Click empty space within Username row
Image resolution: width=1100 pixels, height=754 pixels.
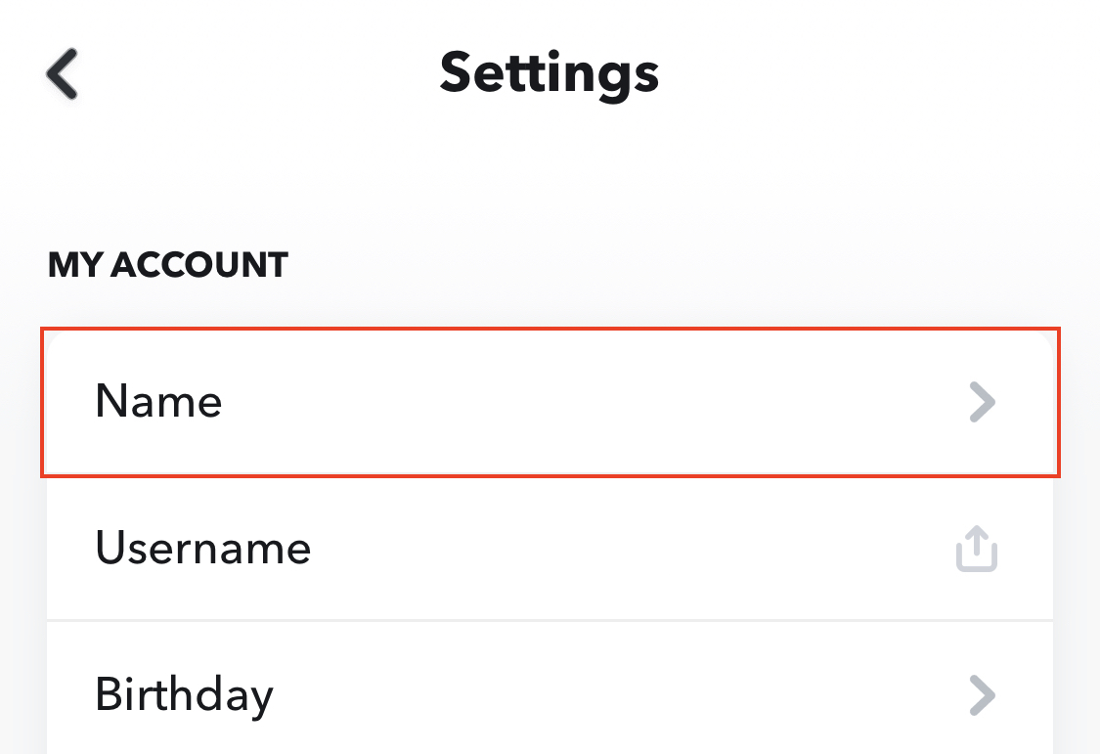[x=632, y=548]
